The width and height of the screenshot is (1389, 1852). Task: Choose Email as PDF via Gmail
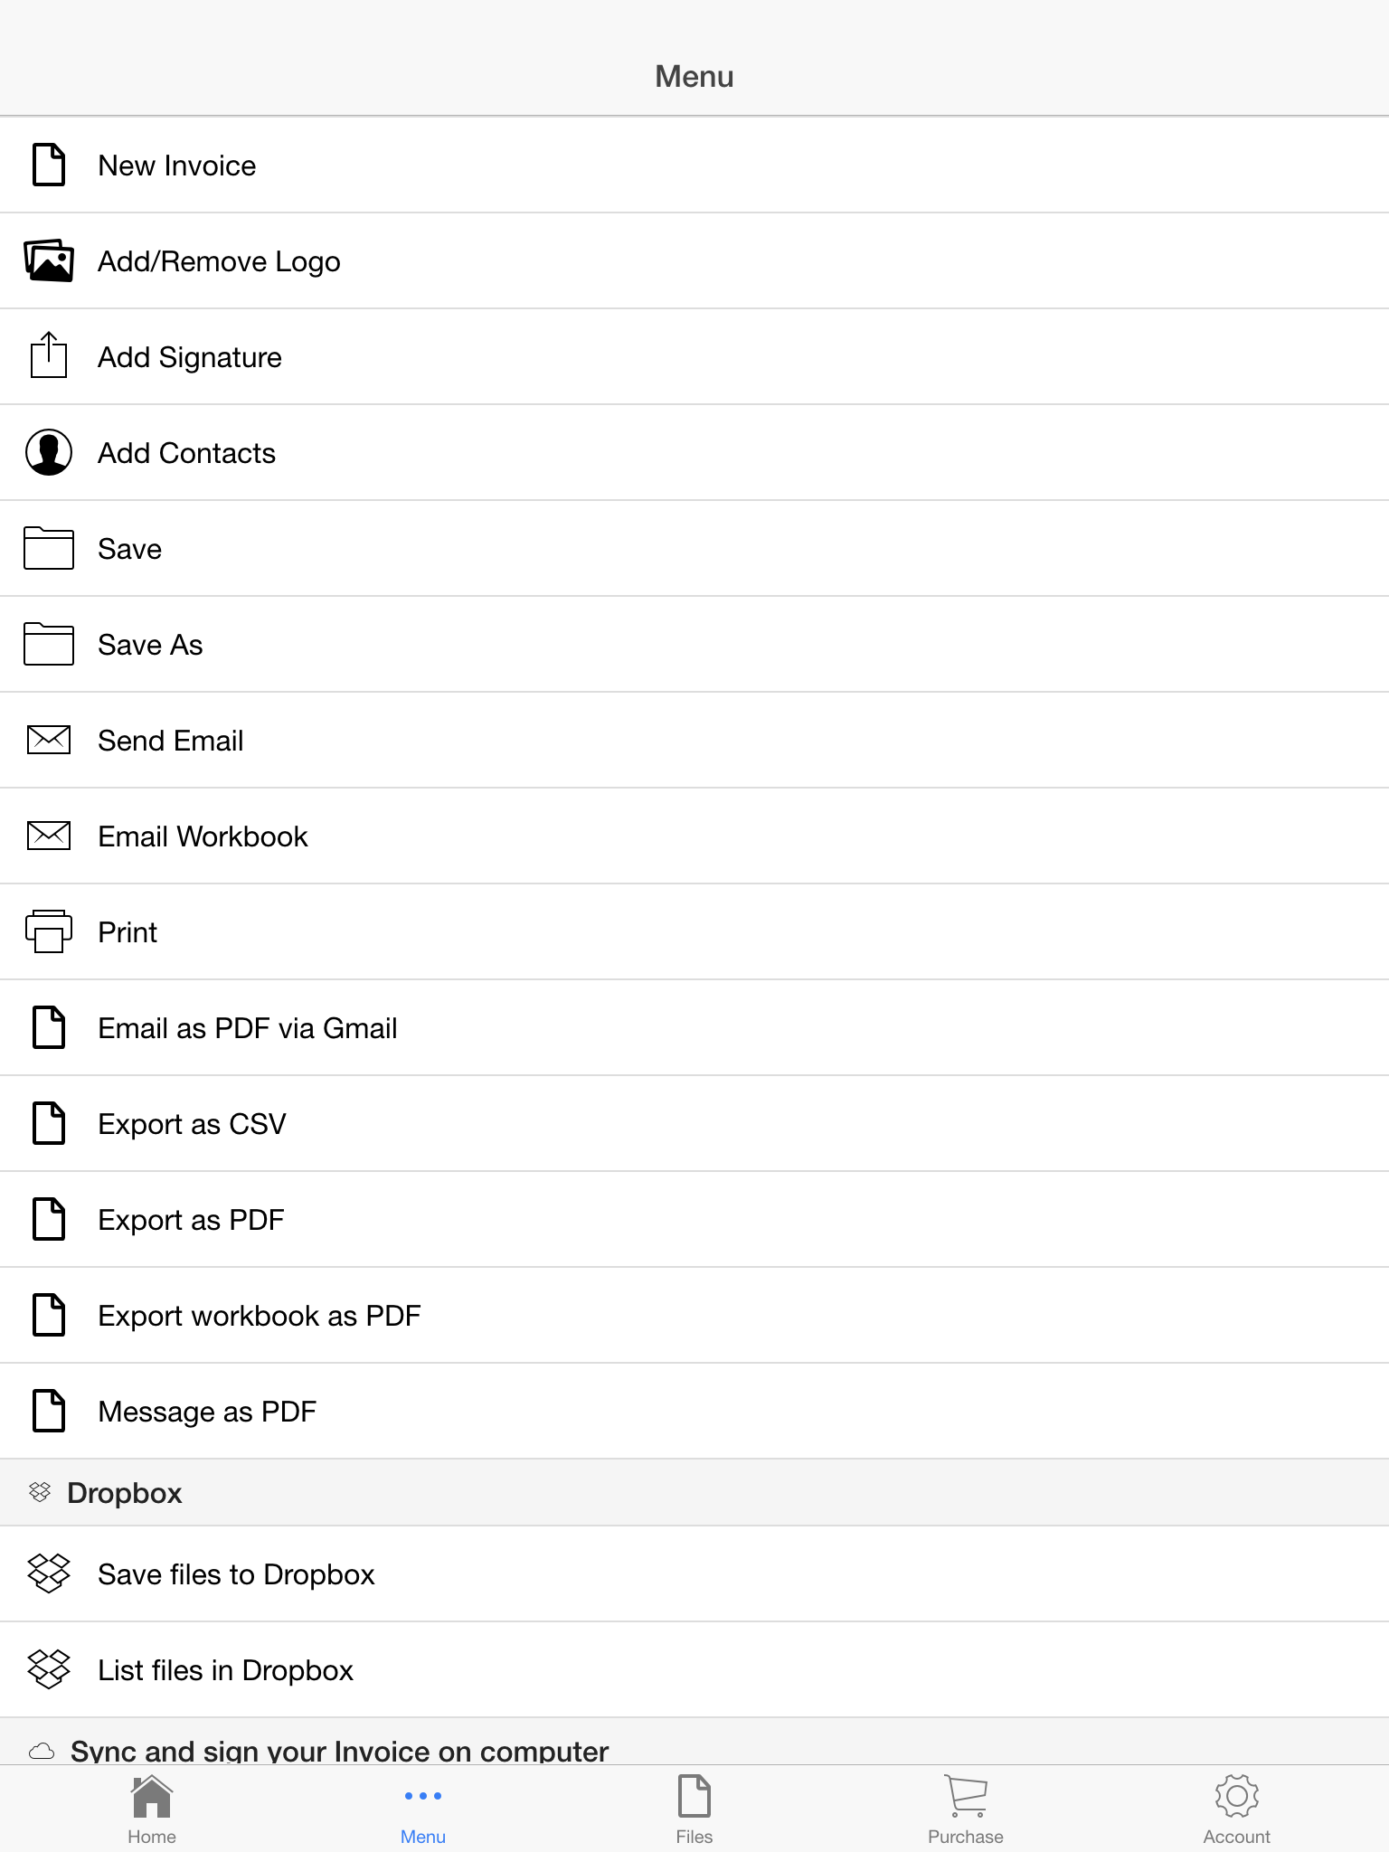click(694, 1027)
